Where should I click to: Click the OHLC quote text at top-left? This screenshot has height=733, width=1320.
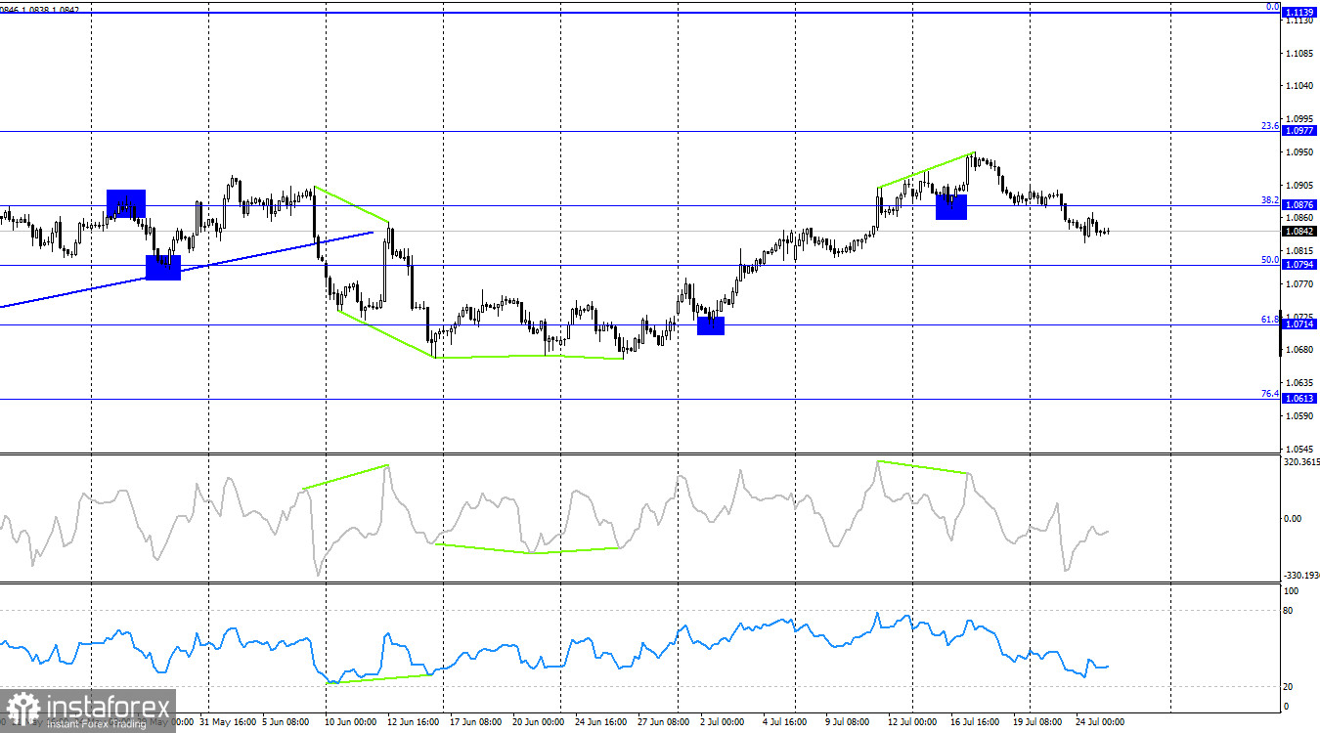coord(40,9)
